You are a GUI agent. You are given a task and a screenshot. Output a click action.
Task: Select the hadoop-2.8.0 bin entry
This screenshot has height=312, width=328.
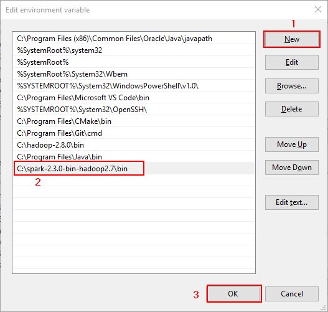tap(134, 145)
